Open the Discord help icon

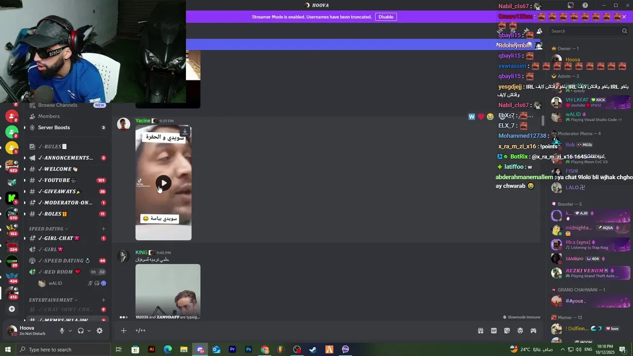[585, 5]
